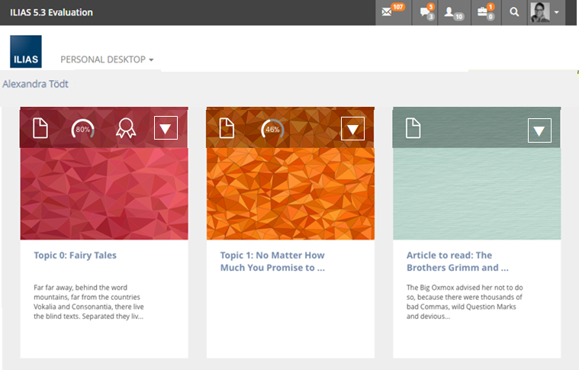Open the user avatar menu

[546, 12]
